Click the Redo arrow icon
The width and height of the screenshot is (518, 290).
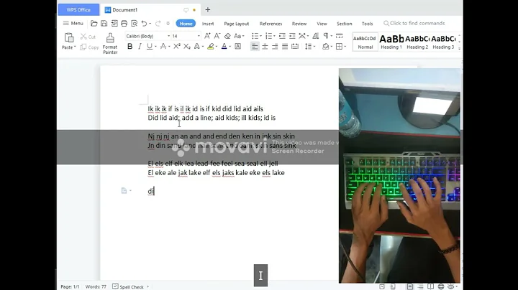(158, 24)
